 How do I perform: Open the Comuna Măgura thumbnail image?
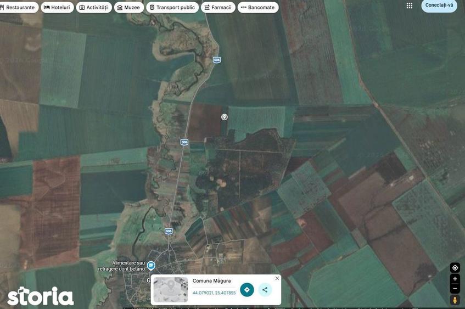171,290
